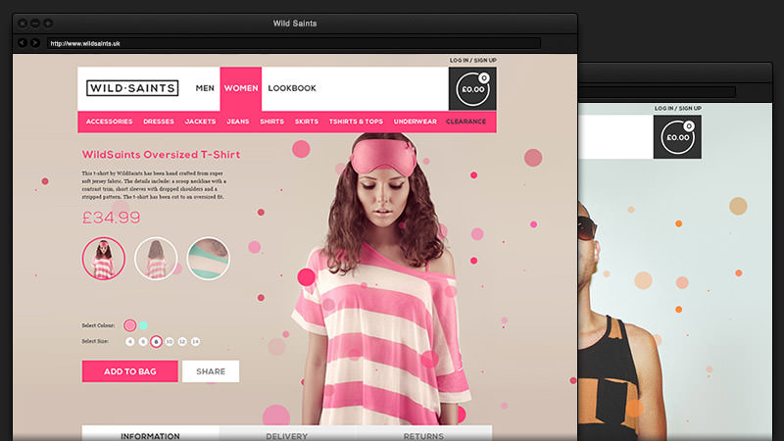Browse the DRESSES category
784x441 pixels.
pos(159,122)
